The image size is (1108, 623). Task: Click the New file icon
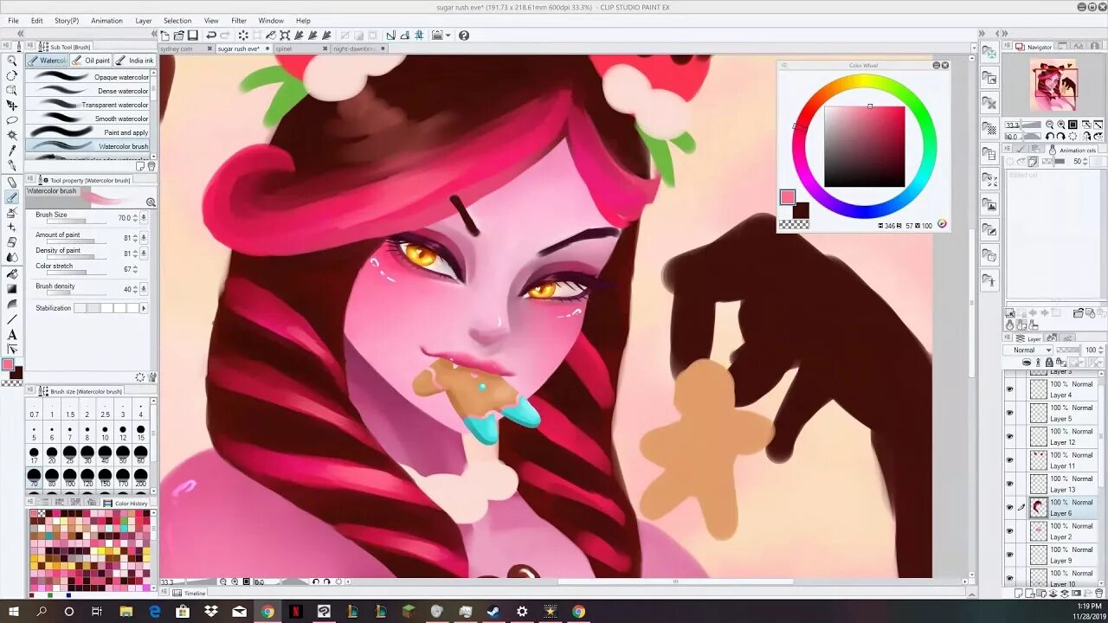[x=165, y=35]
